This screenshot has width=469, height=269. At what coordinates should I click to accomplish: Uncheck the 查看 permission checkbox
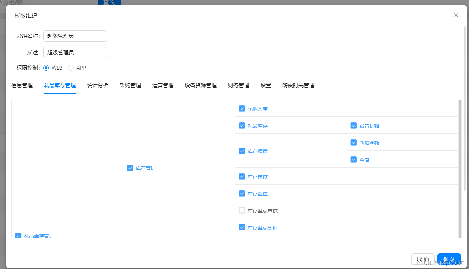pos(353,159)
